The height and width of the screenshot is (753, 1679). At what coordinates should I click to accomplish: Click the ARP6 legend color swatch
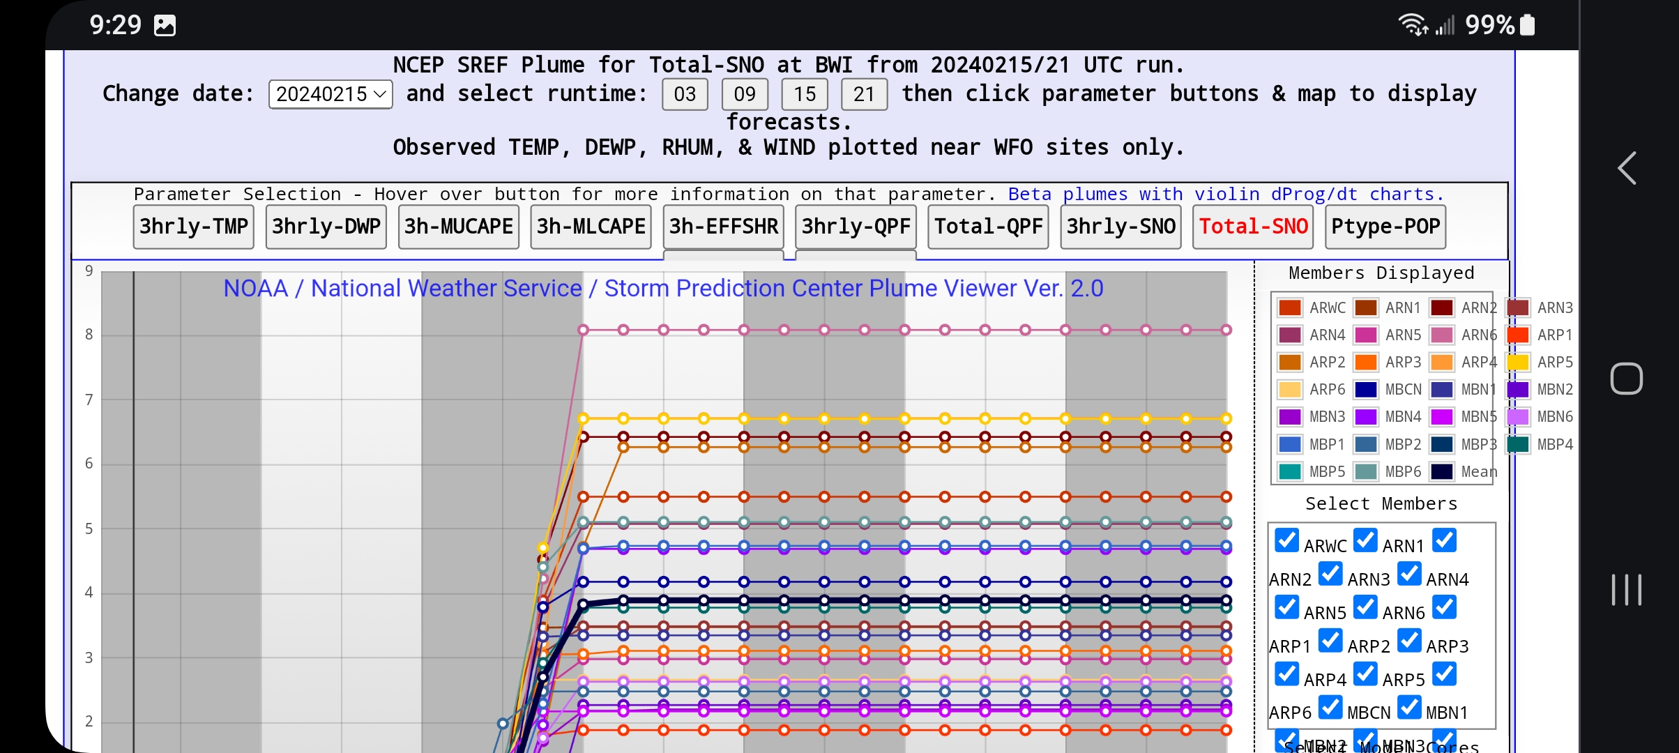1290,389
